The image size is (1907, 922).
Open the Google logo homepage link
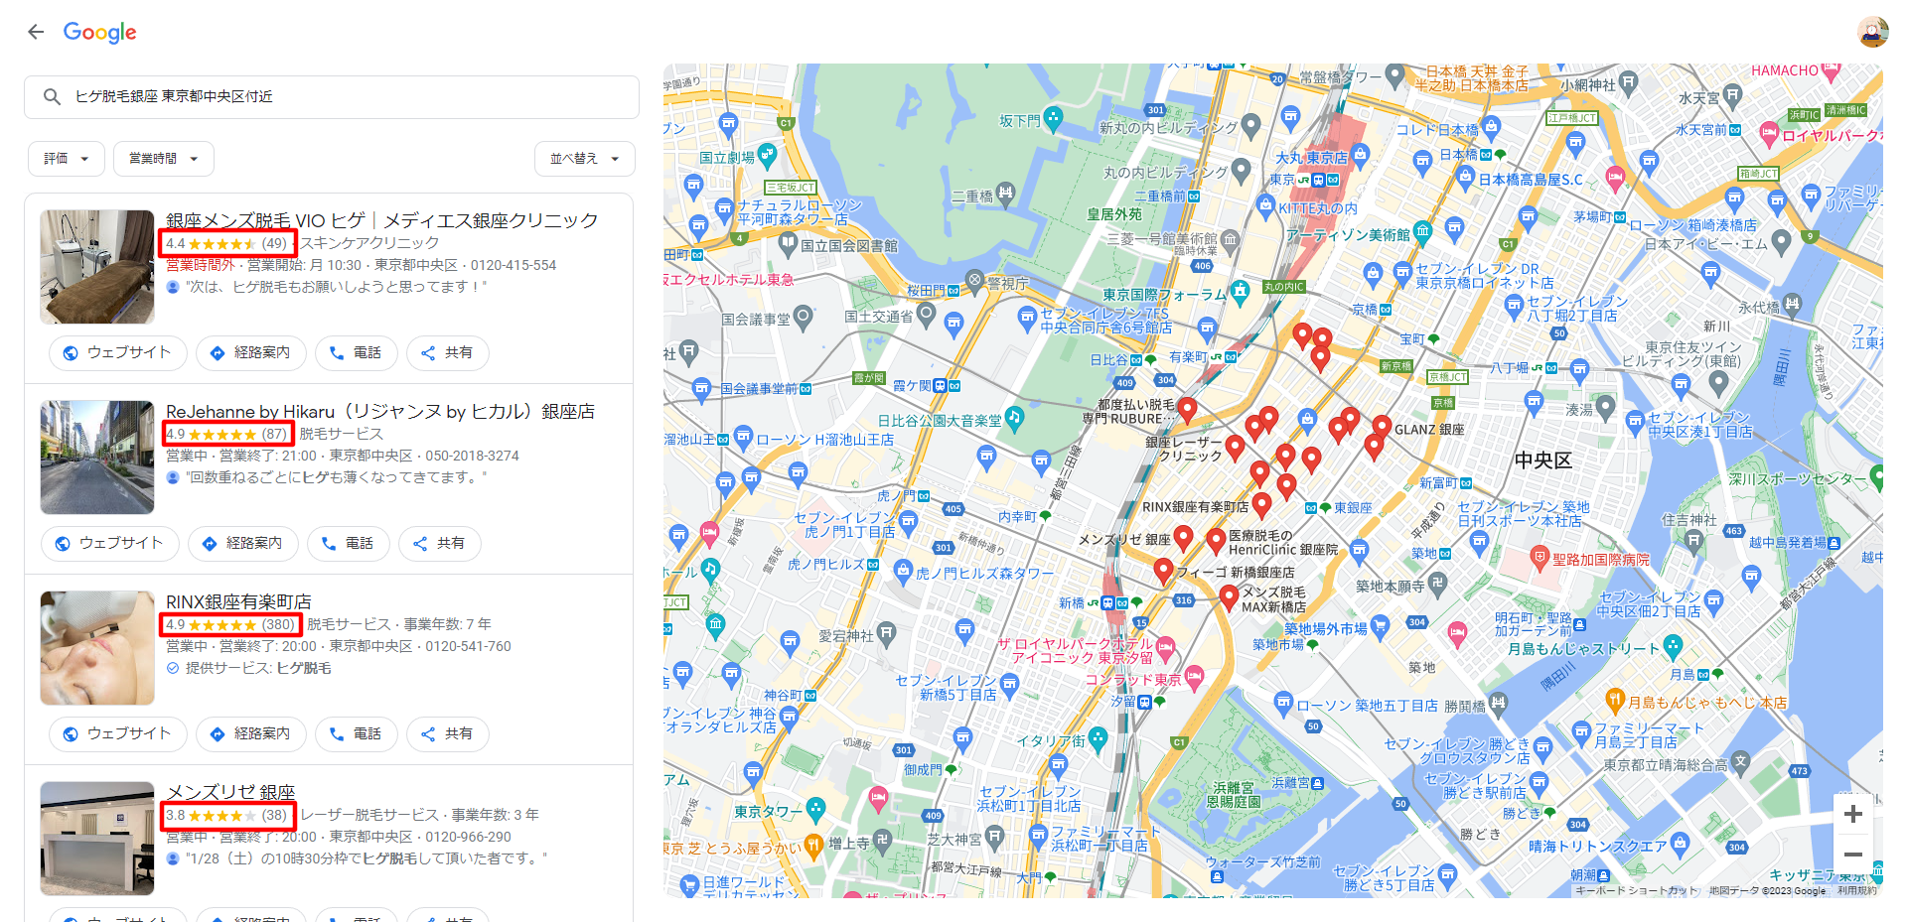click(x=100, y=33)
